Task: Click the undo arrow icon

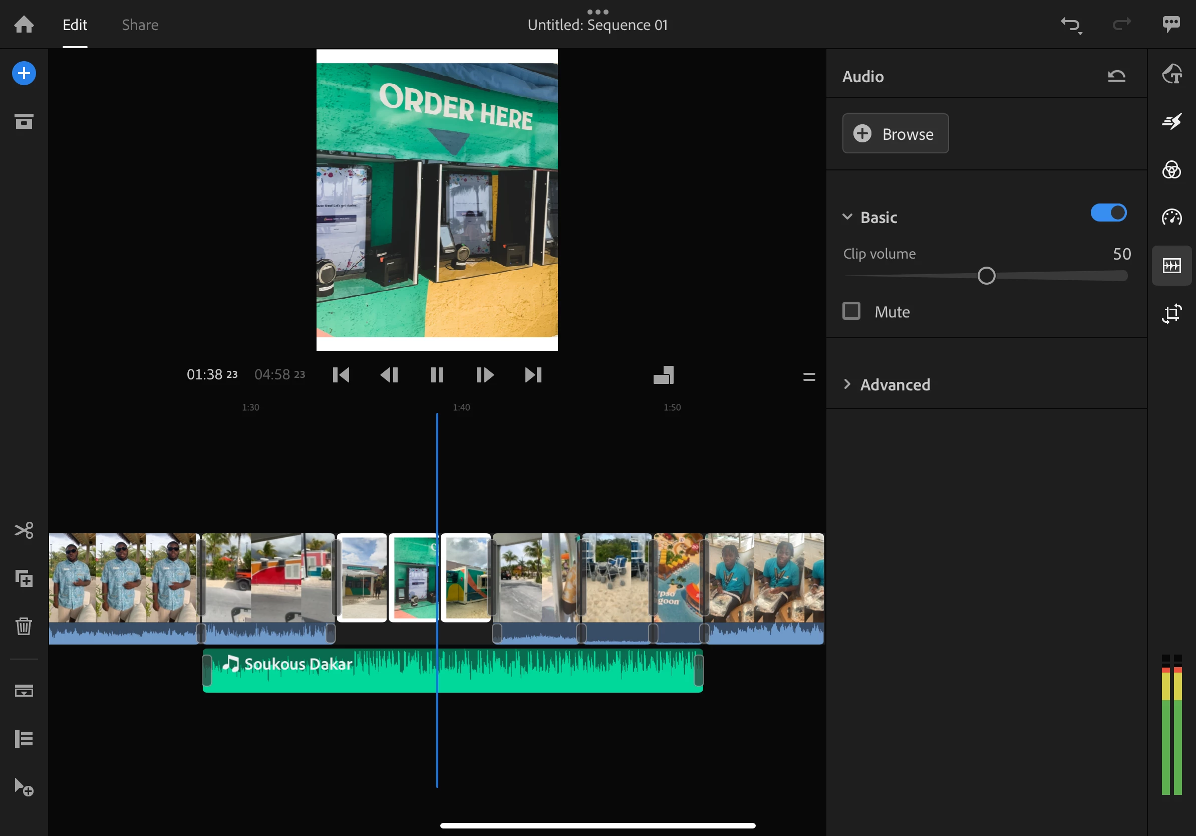Action: click(x=1071, y=25)
